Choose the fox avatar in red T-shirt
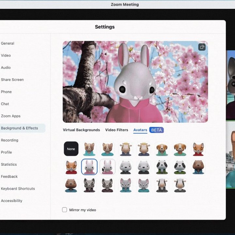This screenshot has height=235, width=235. point(71,167)
